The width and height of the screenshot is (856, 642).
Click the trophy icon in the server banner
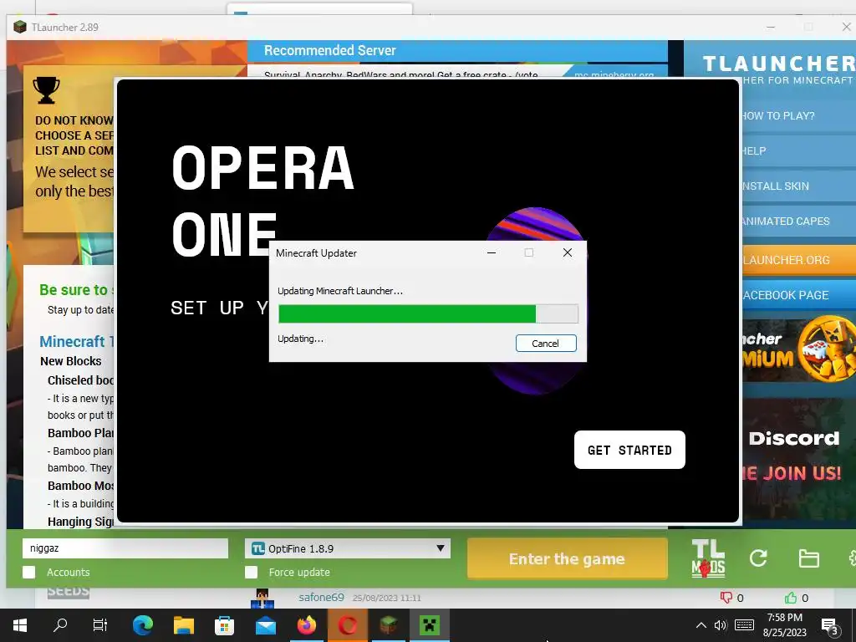47,90
